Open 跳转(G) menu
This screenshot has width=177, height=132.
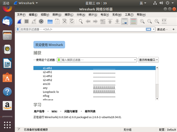(x=57, y=14)
